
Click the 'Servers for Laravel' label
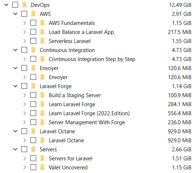point(70,159)
